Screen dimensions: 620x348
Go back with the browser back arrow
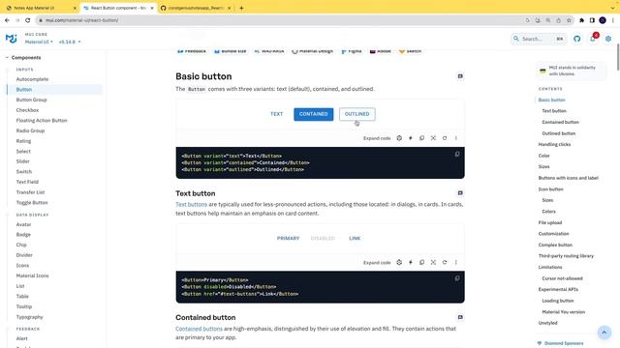[x=7, y=20]
